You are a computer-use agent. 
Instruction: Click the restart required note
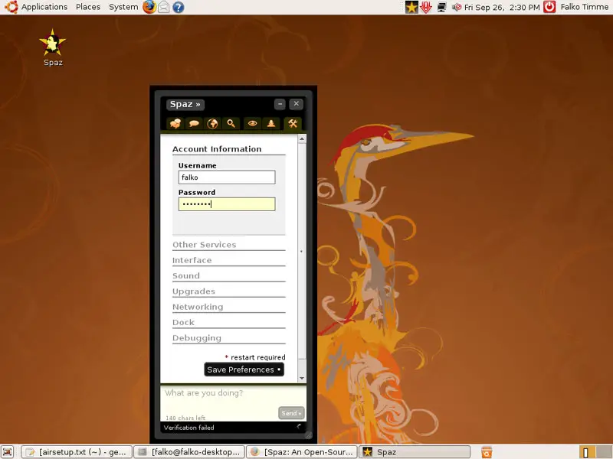pyautogui.click(x=255, y=357)
